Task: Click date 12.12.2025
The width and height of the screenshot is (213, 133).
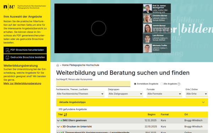Action: click(x=151, y=120)
